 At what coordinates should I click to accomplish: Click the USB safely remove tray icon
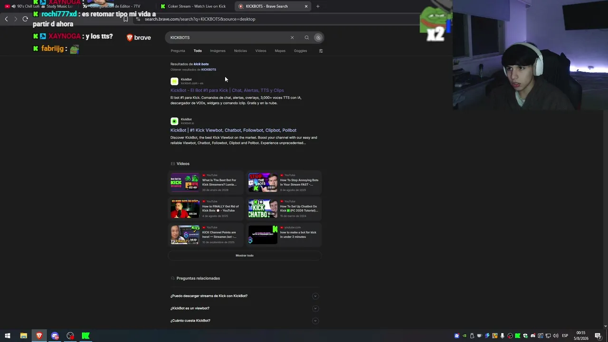pos(472,336)
